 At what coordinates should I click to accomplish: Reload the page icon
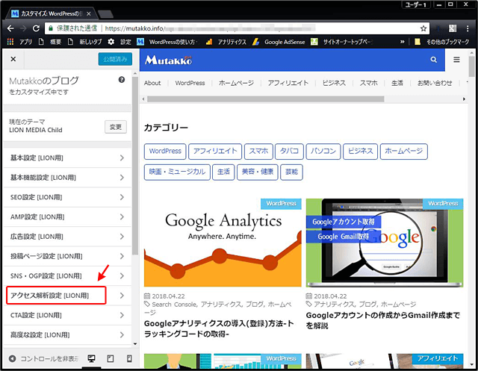(36, 28)
